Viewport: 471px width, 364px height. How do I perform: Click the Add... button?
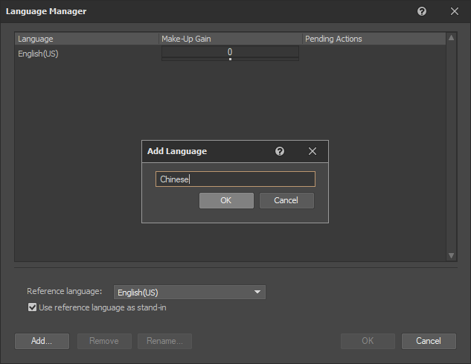[x=42, y=341]
